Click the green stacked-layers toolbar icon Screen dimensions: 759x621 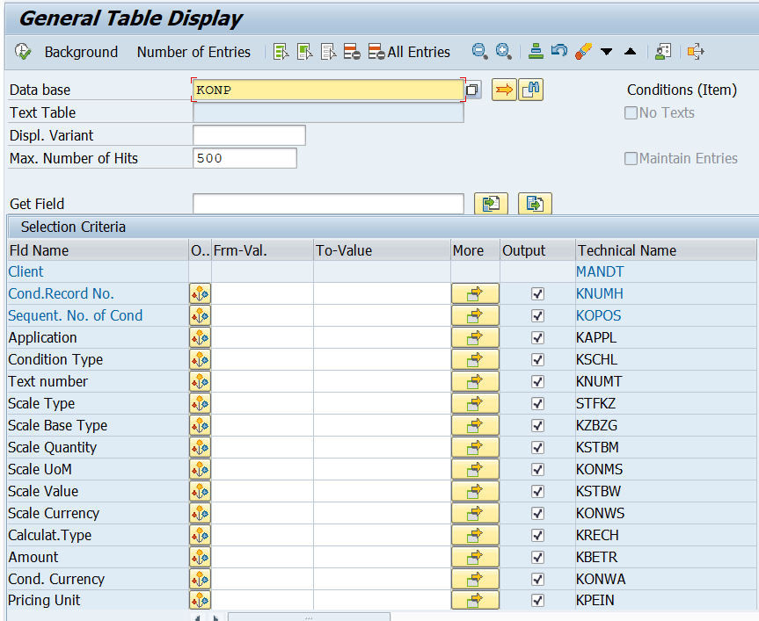click(536, 51)
